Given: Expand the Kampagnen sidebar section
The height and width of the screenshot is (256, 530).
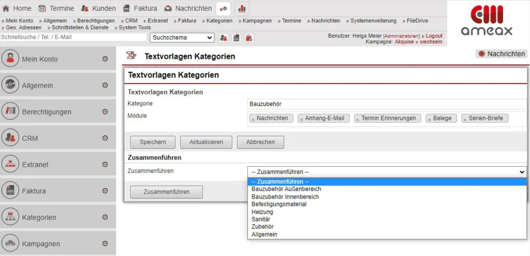Looking at the screenshot, I should (x=105, y=244).
